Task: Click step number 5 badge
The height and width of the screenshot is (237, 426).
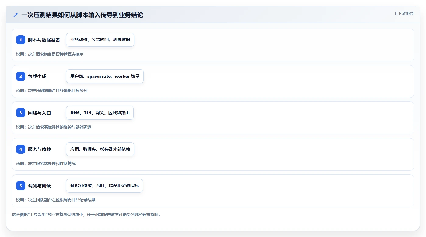Action: [x=21, y=186]
